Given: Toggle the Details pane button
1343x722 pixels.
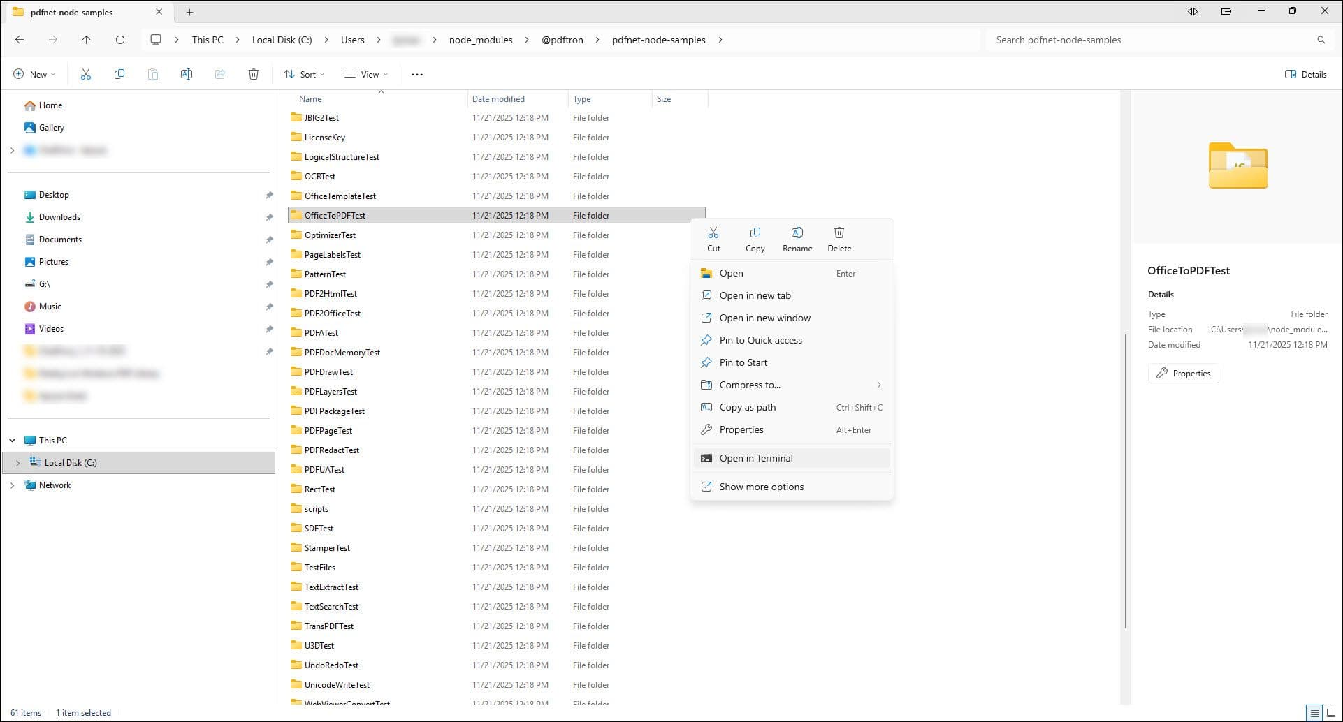Looking at the screenshot, I should 1305,74.
